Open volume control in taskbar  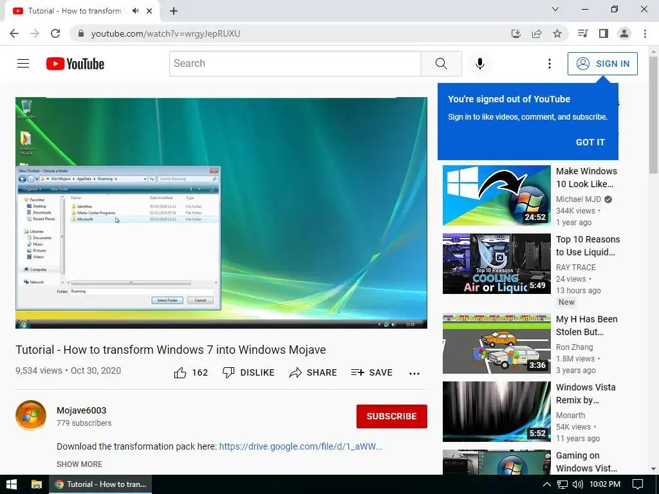[x=577, y=484]
